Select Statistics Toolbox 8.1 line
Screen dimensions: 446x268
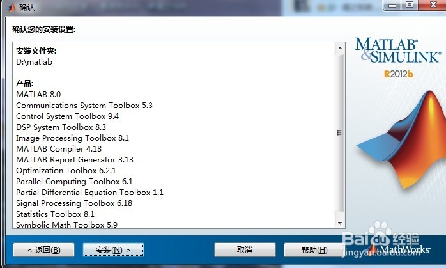coord(55,214)
